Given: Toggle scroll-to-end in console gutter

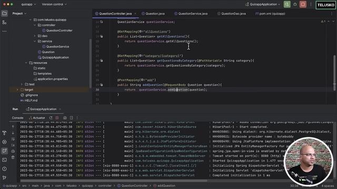Looking at the screenshot, I should [x=13, y=145].
